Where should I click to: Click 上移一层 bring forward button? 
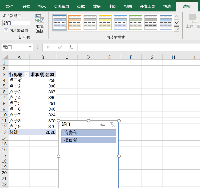tap(193, 22)
